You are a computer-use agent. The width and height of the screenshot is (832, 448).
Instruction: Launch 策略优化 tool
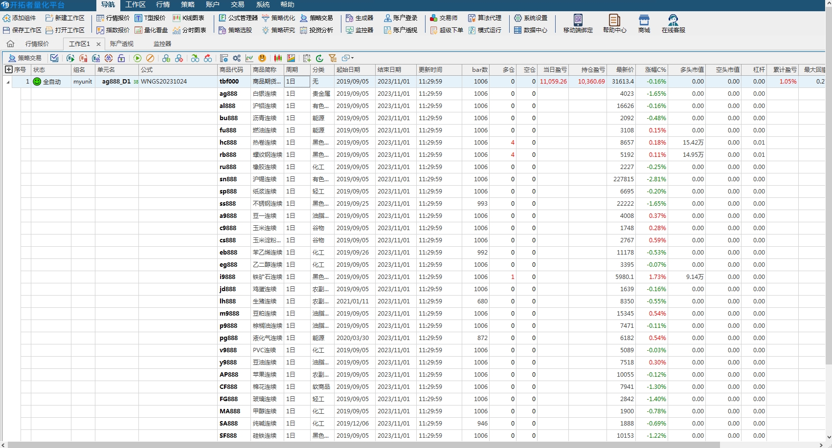(x=278, y=18)
